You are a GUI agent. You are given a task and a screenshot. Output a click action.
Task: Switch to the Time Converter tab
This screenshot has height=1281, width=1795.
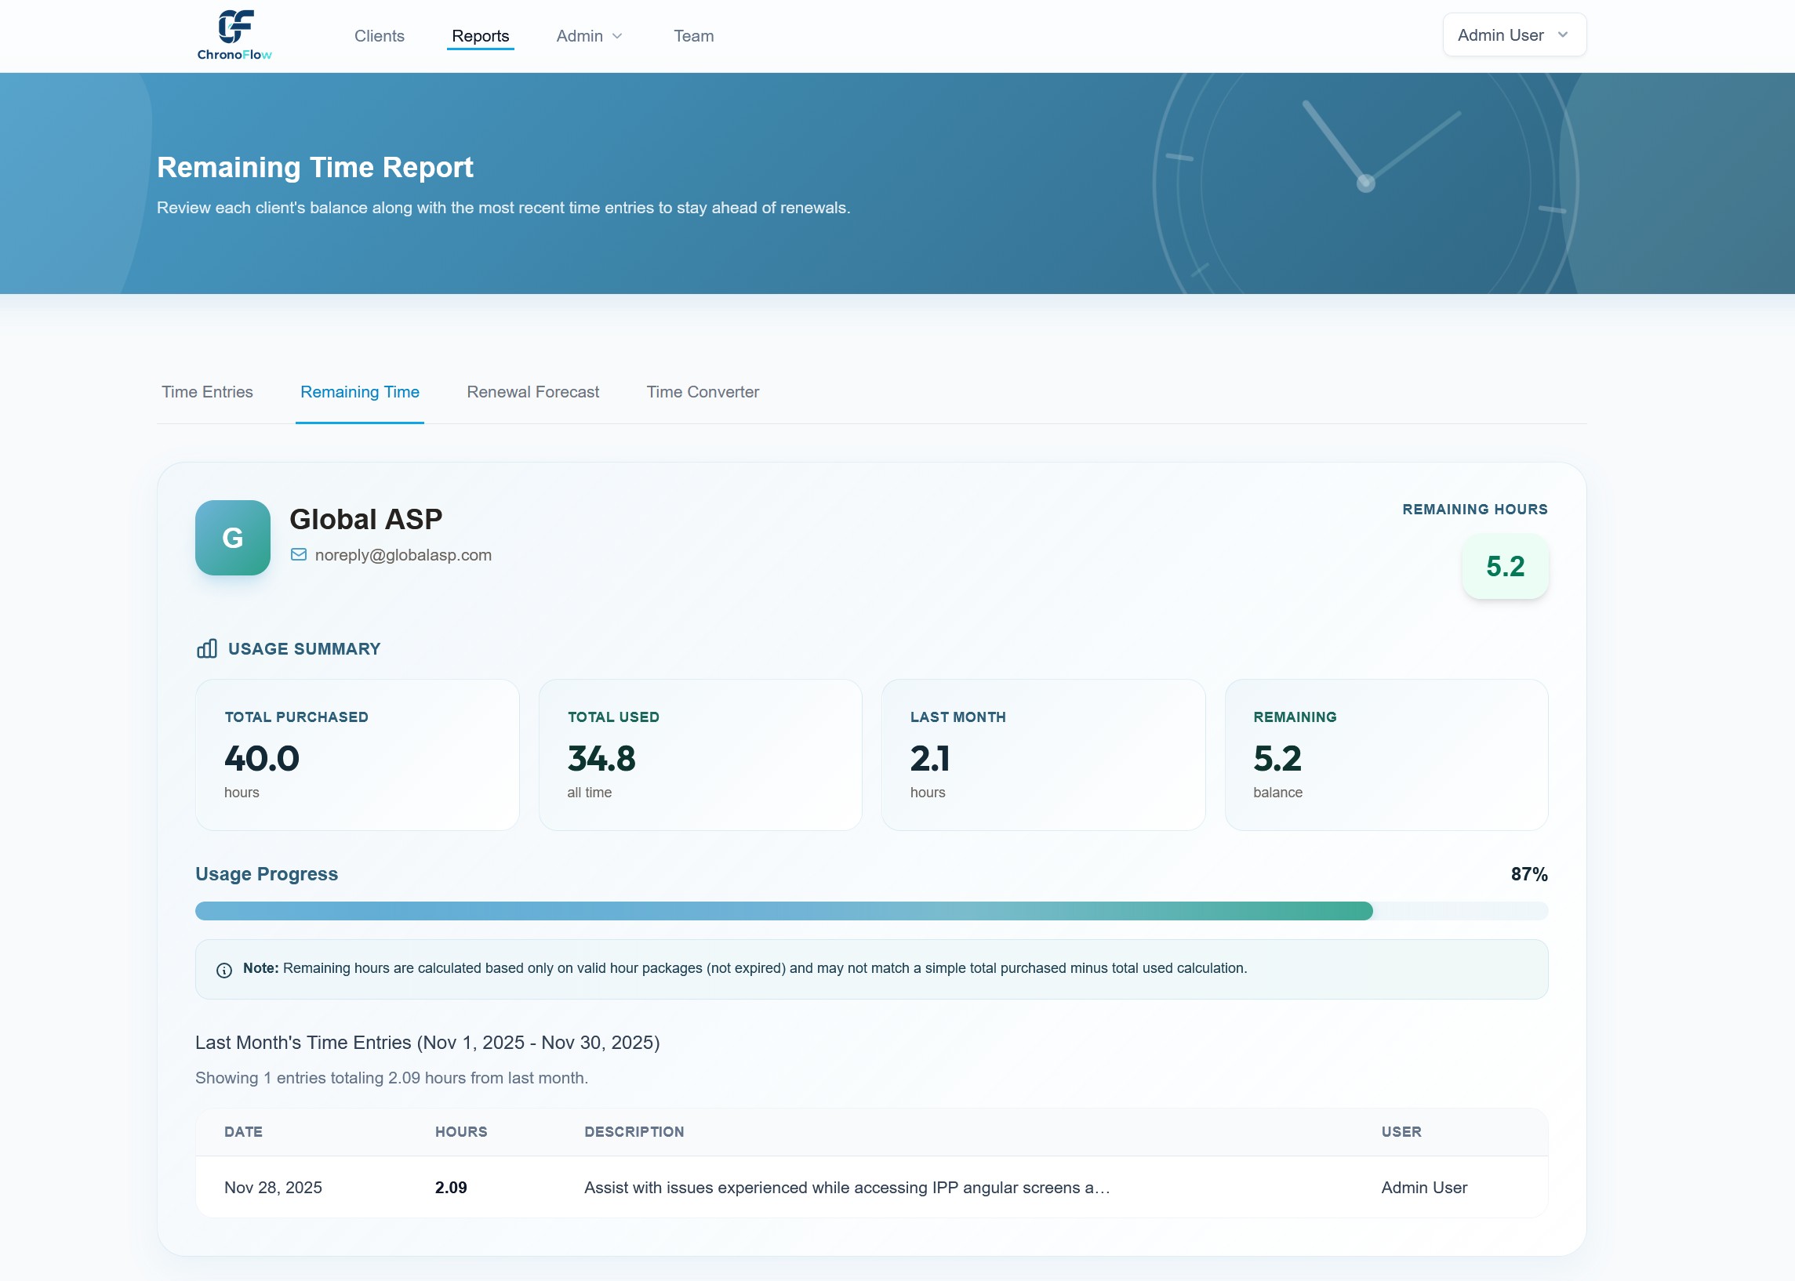(x=702, y=392)
